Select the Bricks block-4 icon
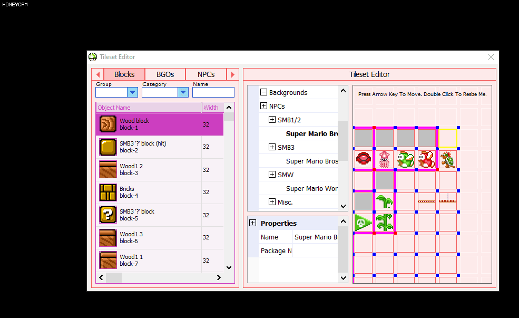The height and width of the screenshot is (318, 519). (x=108, y=192)
